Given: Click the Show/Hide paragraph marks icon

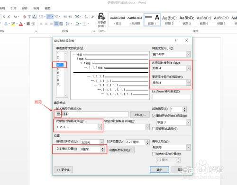Looking at the screenshot, I should 93,17.
